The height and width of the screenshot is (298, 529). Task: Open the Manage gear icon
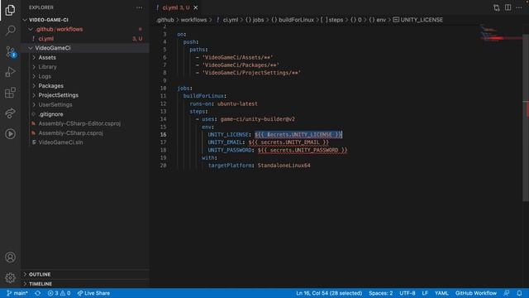pos(10,278)
